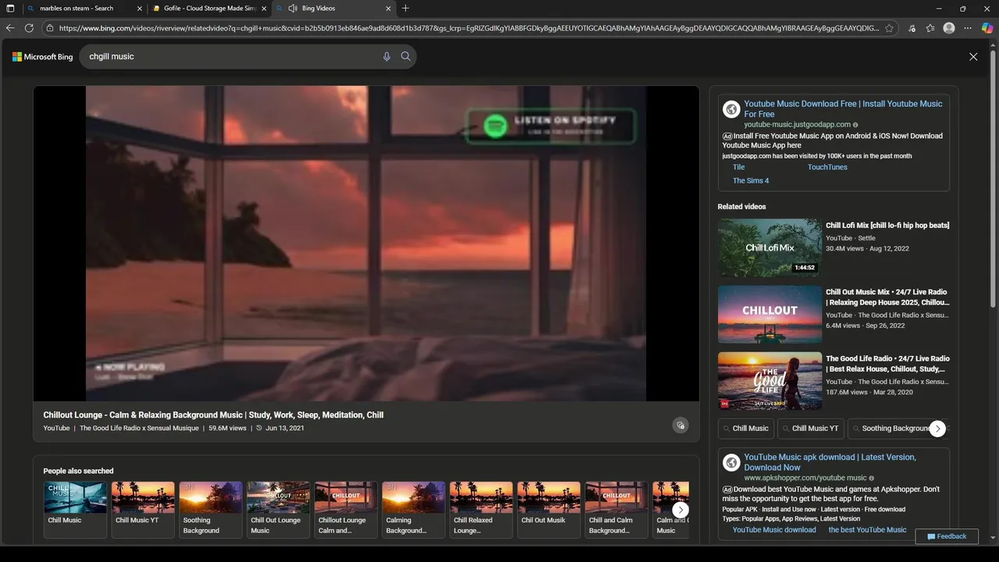Open 'Chill Music' people also searched card

click(x=75, y=510)
